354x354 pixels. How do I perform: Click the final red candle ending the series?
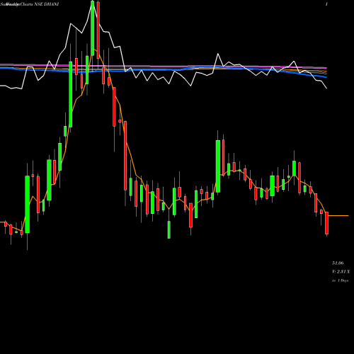click(x=327, y=223)
